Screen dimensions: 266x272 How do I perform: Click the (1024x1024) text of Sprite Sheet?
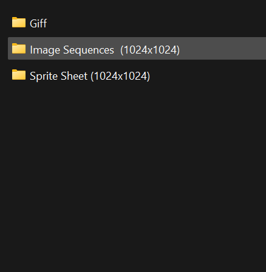click(x=120, y=76)
